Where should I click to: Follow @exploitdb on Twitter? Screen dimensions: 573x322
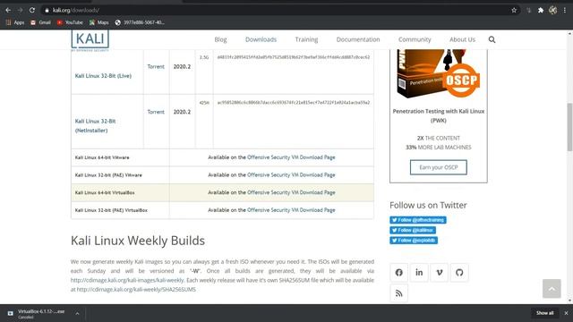414,241
